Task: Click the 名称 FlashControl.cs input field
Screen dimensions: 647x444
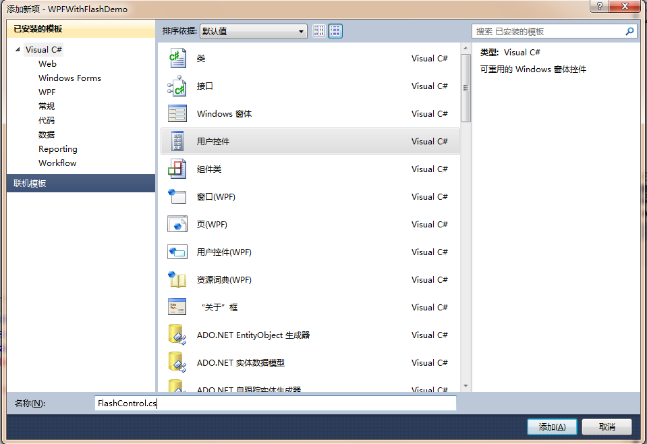Action: pyautogui.click(x=276, y=403)
